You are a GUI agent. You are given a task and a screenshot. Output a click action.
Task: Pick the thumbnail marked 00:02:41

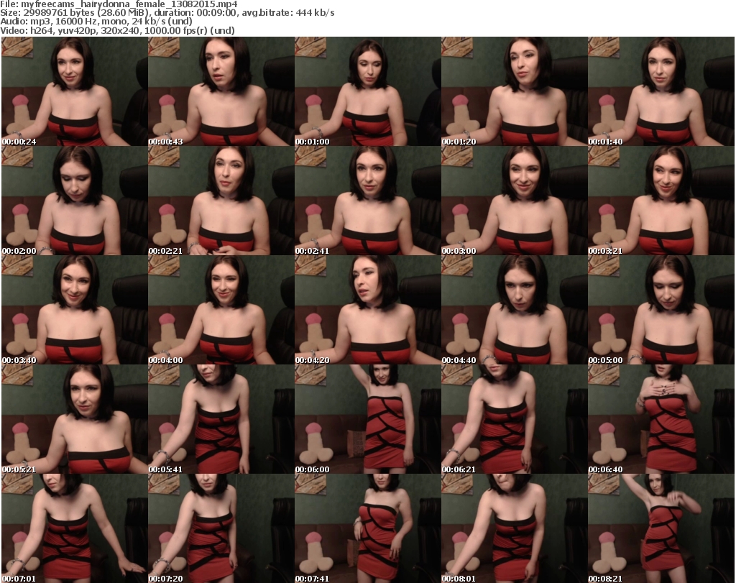coord(367,201)
